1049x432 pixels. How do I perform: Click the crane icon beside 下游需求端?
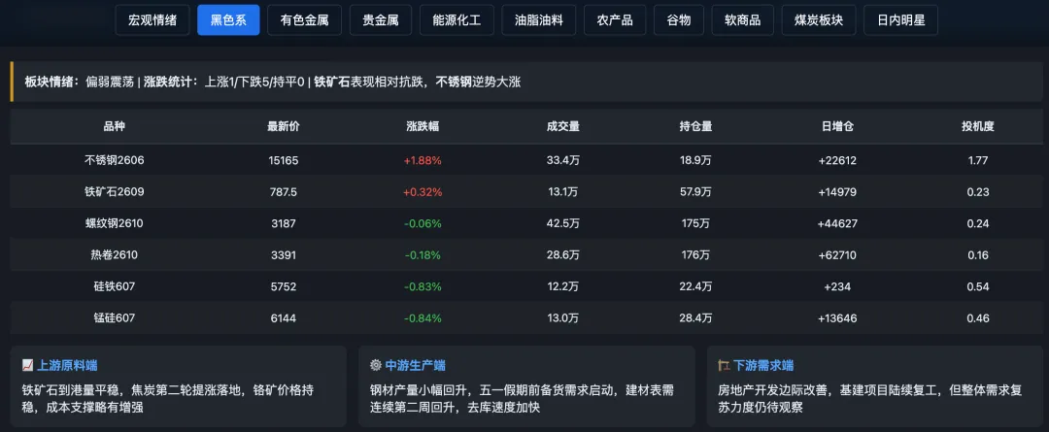click(x=724, y=365)
